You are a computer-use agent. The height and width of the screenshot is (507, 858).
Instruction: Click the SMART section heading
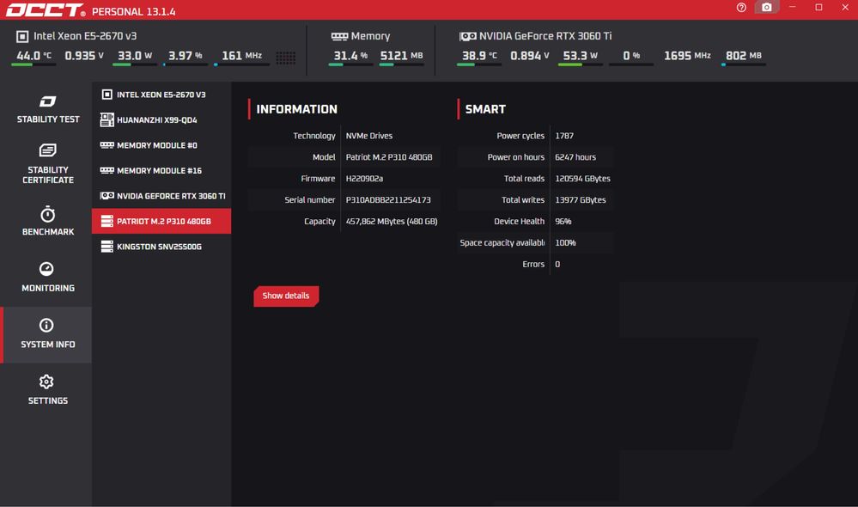[x=485, y=109]
